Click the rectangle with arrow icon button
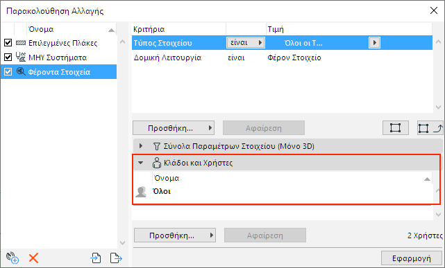This screenshot has width=445, height=268. [430, 128]
